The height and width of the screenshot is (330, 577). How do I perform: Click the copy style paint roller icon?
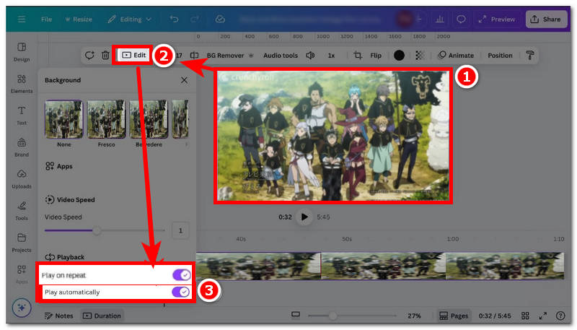(530, 55)
